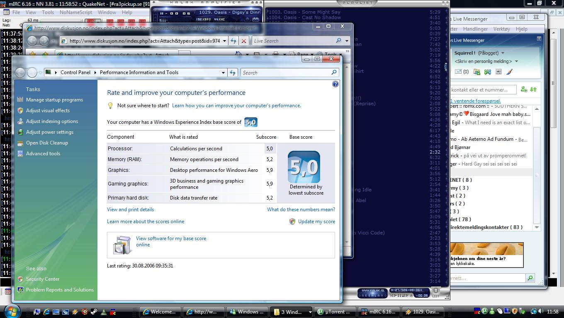Open Manage startup programs task
Image resolution: width=564 pixels, height=318 pixels.
[x=54, y=100]
